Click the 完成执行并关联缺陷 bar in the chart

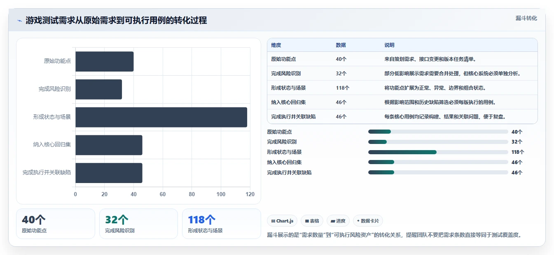click(109, 173)
